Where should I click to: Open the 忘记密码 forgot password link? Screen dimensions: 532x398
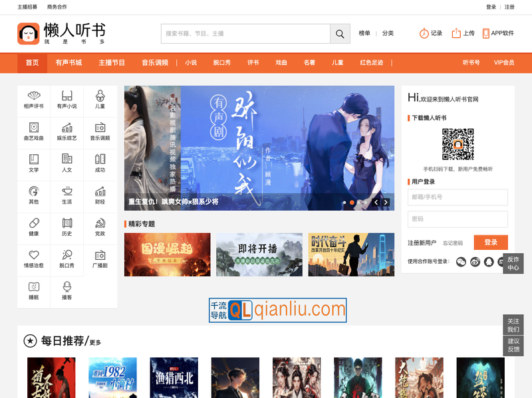point(453,242)
